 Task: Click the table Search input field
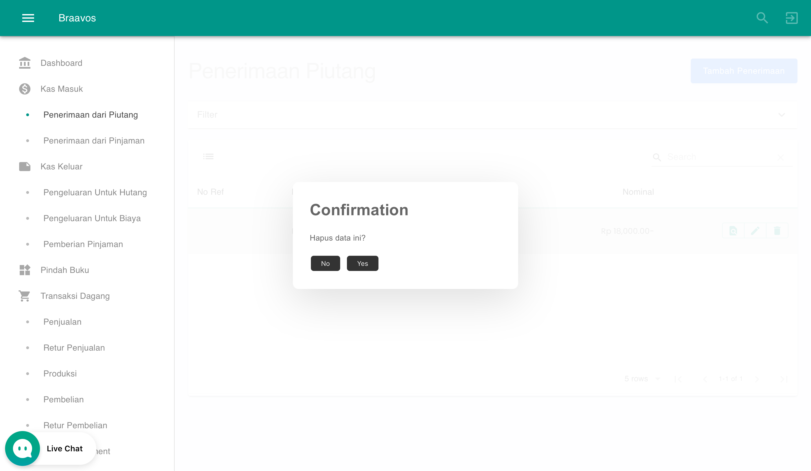[721, 157]
